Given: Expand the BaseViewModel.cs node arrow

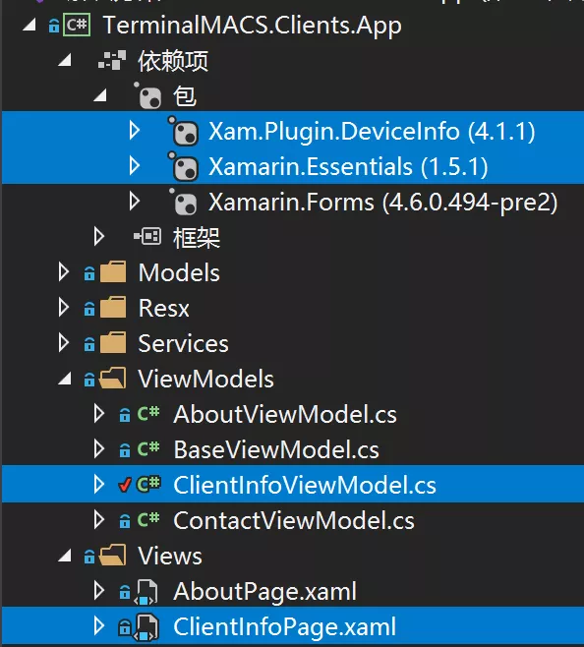Looking at the screenshot, I should click(98, 449).
